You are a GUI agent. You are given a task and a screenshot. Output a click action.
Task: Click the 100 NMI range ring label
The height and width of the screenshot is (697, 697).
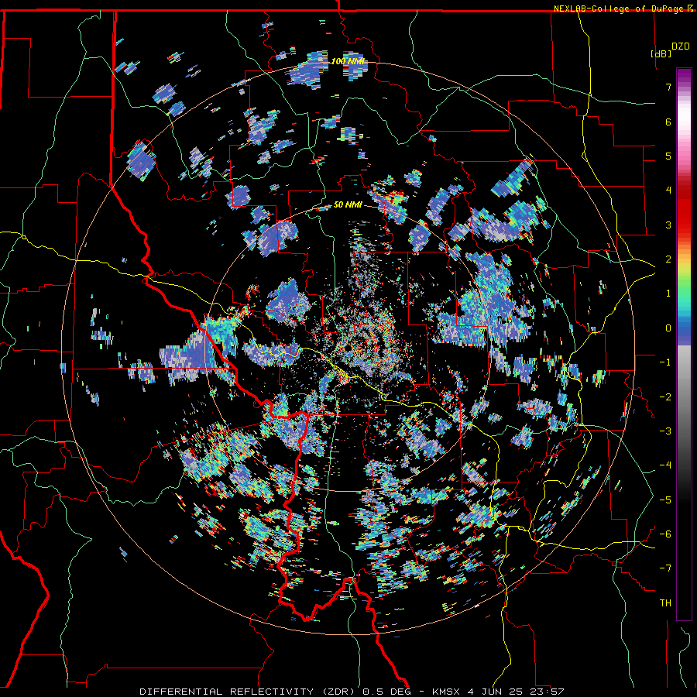click(348, 61)
